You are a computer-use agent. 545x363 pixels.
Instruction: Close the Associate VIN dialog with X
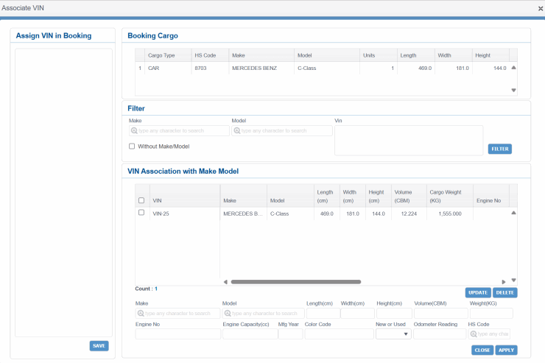pos(540,8)
